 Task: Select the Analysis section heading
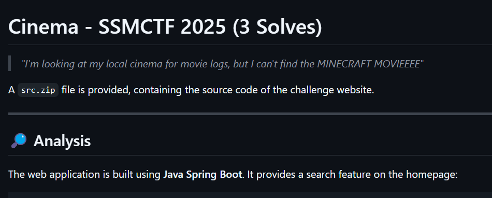62,141
